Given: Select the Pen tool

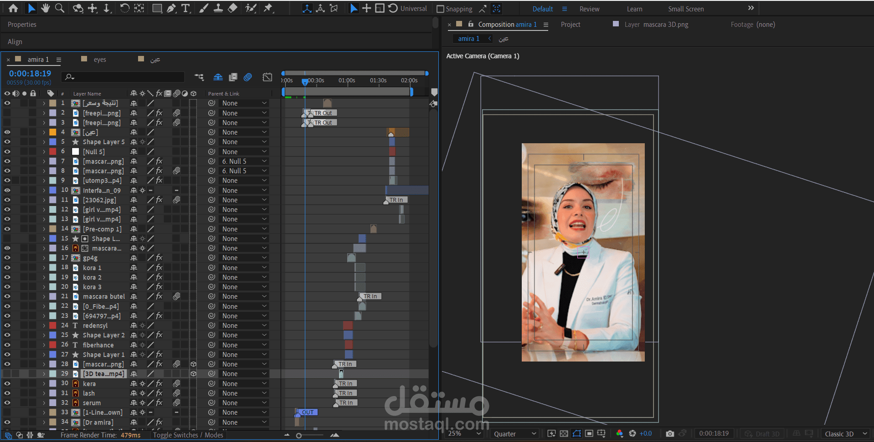Looking at the screenshot, I should point(171,8).
